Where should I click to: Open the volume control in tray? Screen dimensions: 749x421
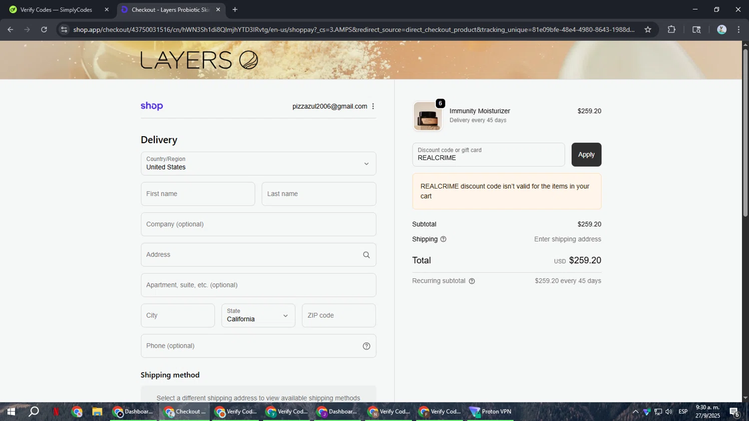[669, 412]
